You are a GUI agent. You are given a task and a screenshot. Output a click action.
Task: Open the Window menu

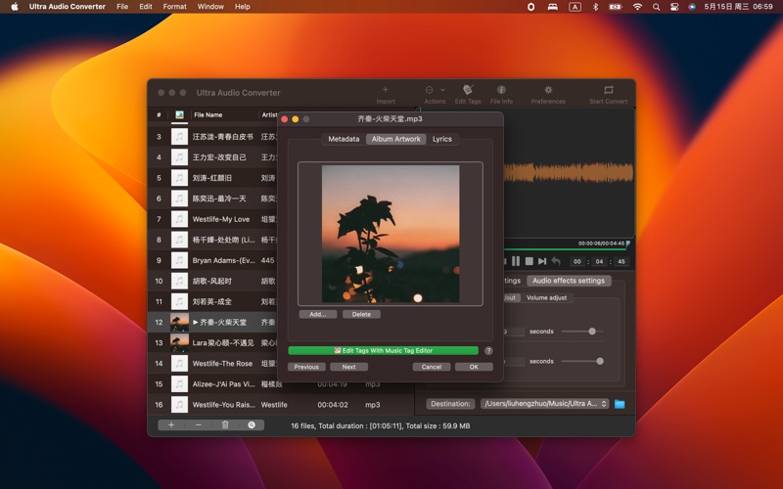tap(210, 7)
